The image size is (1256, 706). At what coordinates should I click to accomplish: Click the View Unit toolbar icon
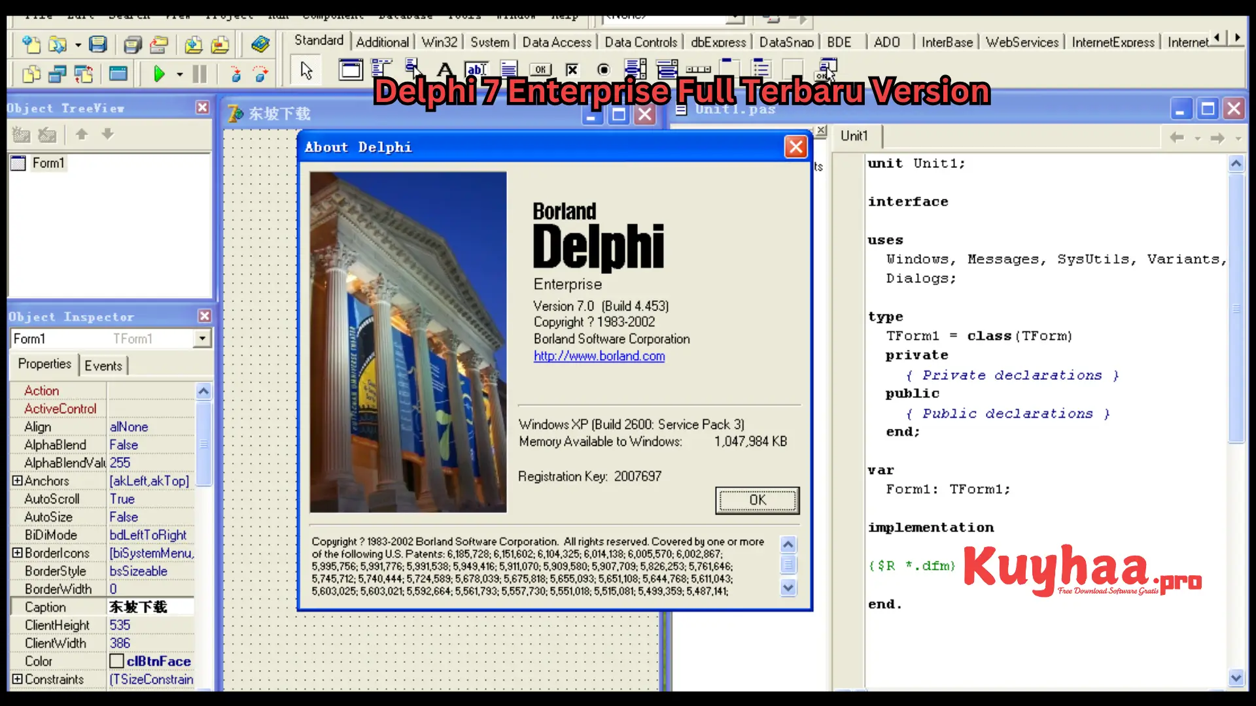(x=31, y=74)
